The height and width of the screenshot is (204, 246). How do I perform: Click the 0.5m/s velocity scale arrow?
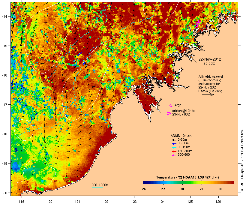(x=208, y=94)
